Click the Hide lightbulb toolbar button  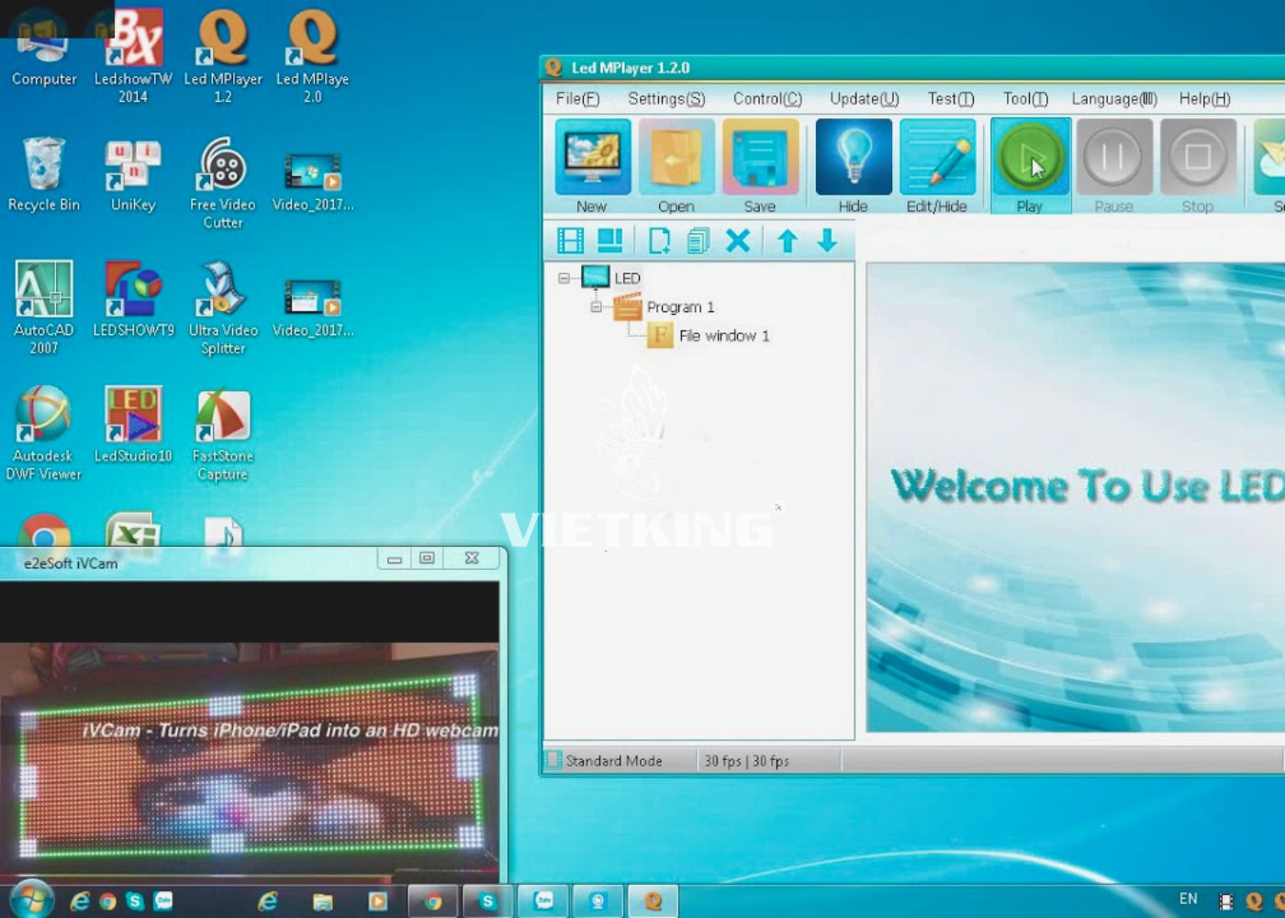pos(853,166)
